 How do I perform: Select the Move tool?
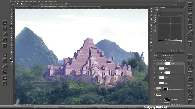(12, 9)
